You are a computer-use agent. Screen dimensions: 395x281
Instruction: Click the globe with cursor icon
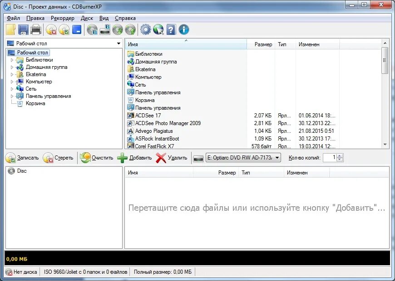point(158,29)
